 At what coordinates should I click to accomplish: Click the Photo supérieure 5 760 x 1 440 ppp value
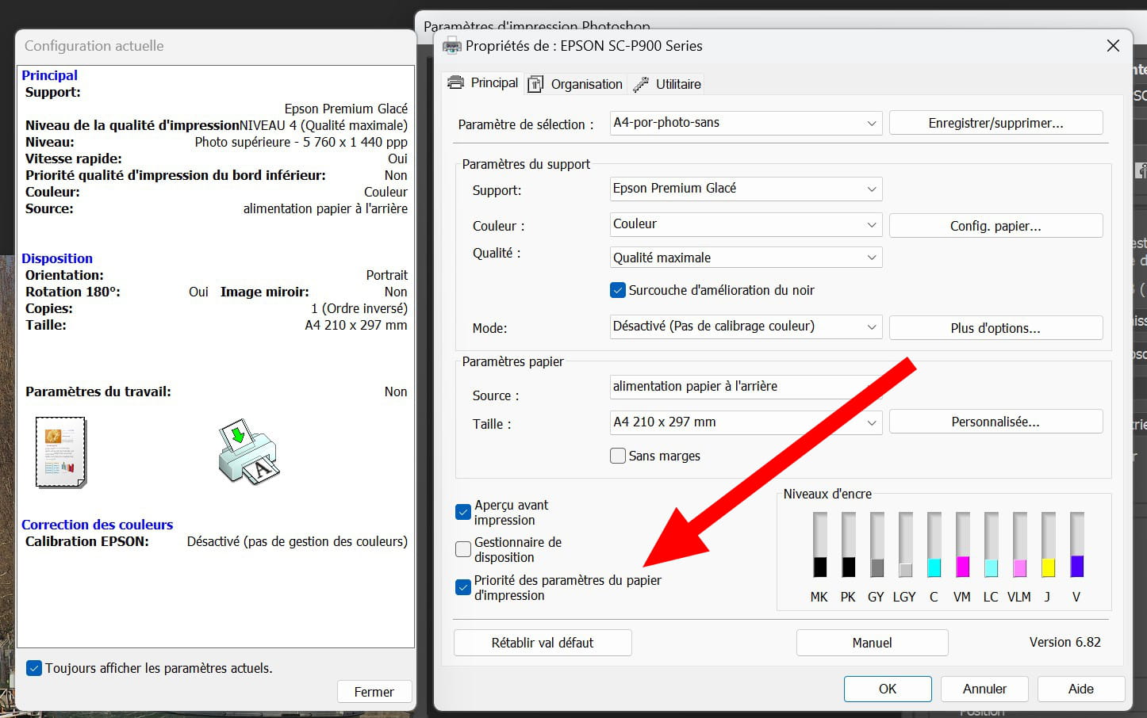[x=301, y=142]
